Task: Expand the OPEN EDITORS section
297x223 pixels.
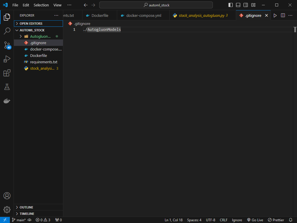Action: pyautogui.click(x=39, y=24)
